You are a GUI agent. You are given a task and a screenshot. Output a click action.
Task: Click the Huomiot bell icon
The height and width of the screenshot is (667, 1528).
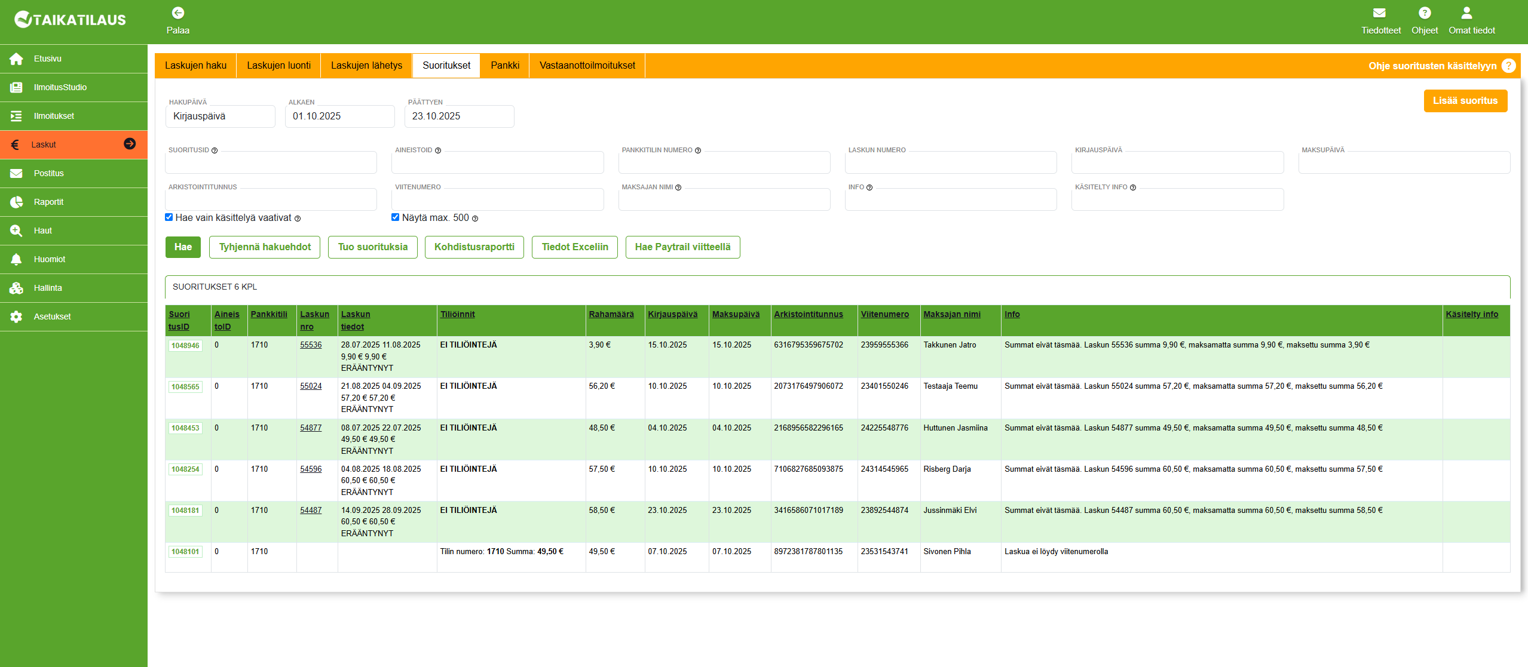[16, 260]
